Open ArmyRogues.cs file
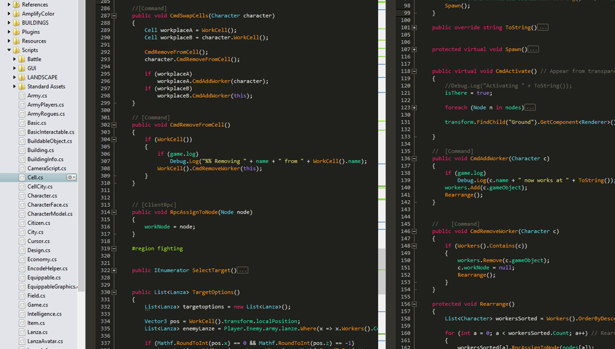The width and height of the screenshot is (615, 349). tap(46, 114)
